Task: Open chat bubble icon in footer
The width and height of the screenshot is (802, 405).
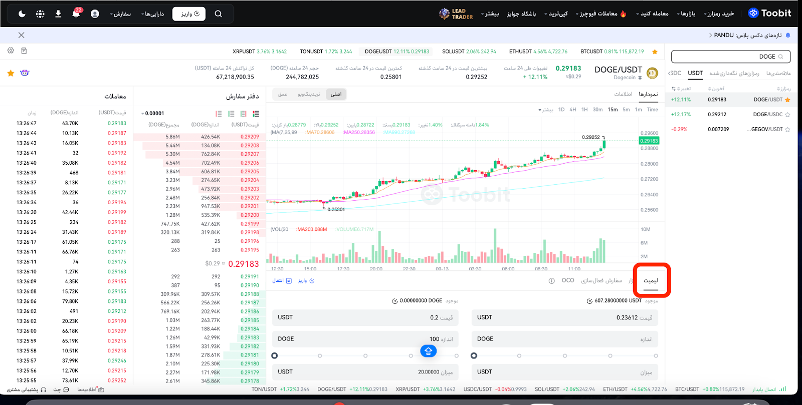Action: 66,389
